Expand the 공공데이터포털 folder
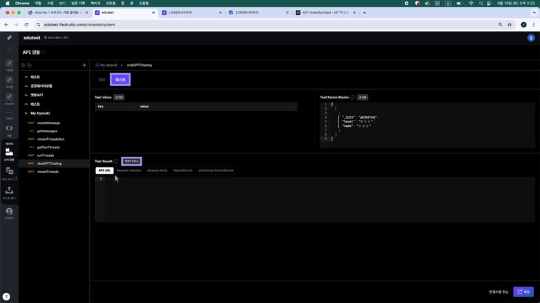540x303 pixels. (26, 86)
